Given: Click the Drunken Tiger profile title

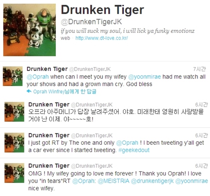Looking at the screenshot, I should point(102,10).
